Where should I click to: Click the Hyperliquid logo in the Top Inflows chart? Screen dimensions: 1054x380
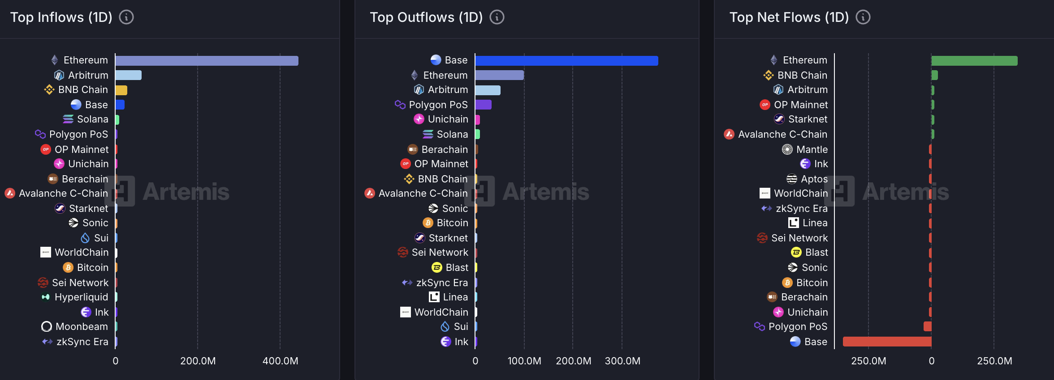coord(46,297)
